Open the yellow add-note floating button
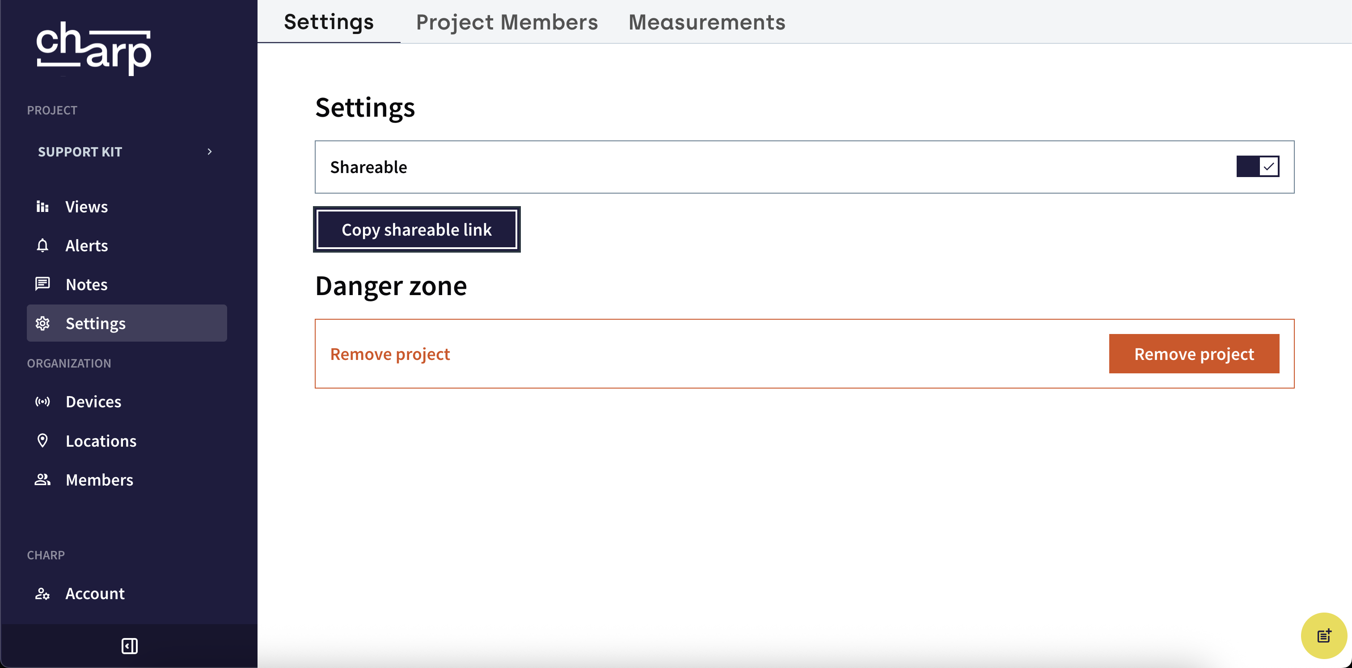 1324,635
